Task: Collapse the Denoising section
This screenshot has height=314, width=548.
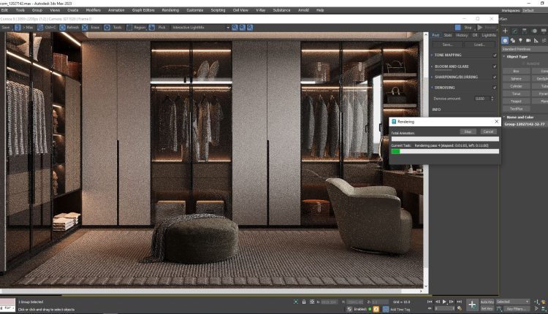Action: [x=432, y=88]
